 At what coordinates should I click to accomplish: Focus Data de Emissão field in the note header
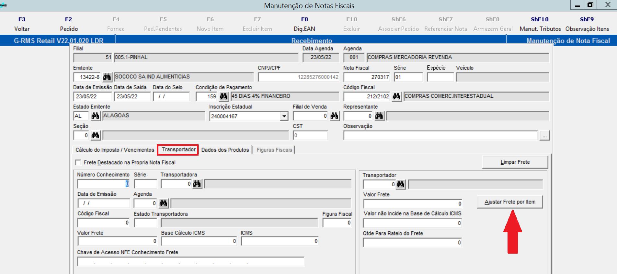(93, 96)
